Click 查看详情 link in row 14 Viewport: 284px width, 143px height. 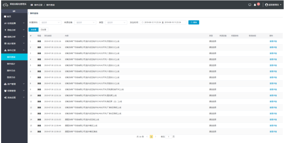point(273,120)
